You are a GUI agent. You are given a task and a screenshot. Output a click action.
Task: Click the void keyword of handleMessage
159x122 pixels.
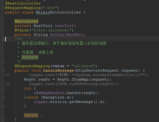click(36, 70)
